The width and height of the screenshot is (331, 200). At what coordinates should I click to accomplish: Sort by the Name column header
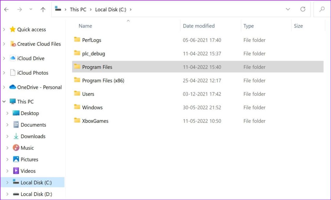[x=85, y=26]
